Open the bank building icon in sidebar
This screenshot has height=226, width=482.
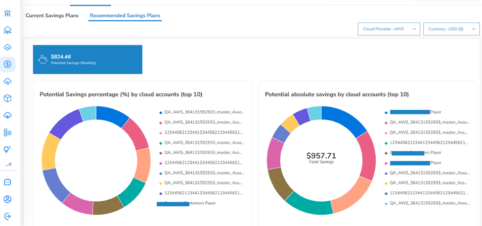click(8, 13)
